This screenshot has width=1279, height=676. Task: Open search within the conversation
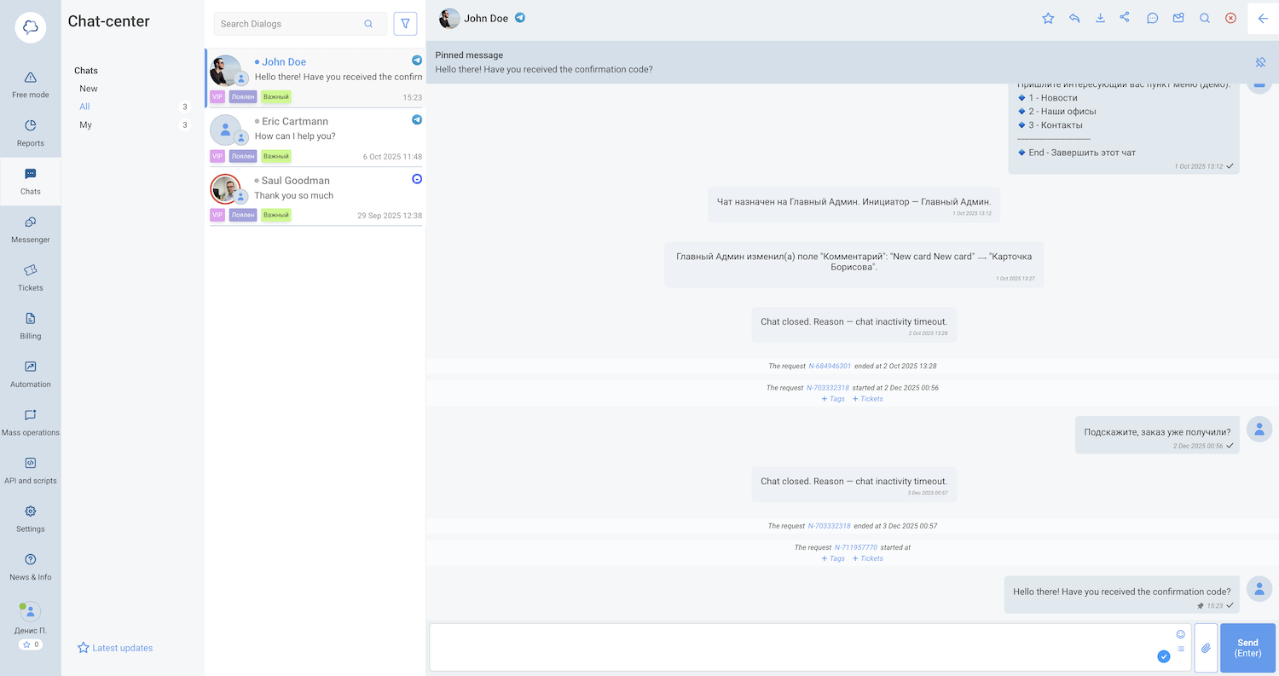point(1205,18)
